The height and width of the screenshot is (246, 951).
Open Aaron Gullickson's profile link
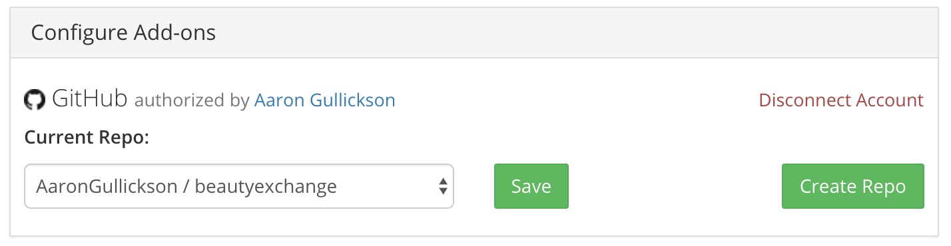tap(325, 100)
